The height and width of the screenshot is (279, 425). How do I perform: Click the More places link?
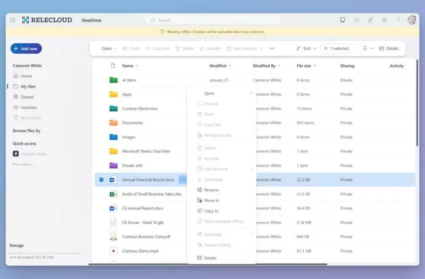23,165
